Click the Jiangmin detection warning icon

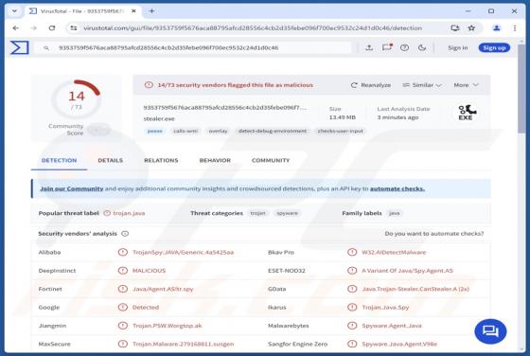(x=123, y=326)
